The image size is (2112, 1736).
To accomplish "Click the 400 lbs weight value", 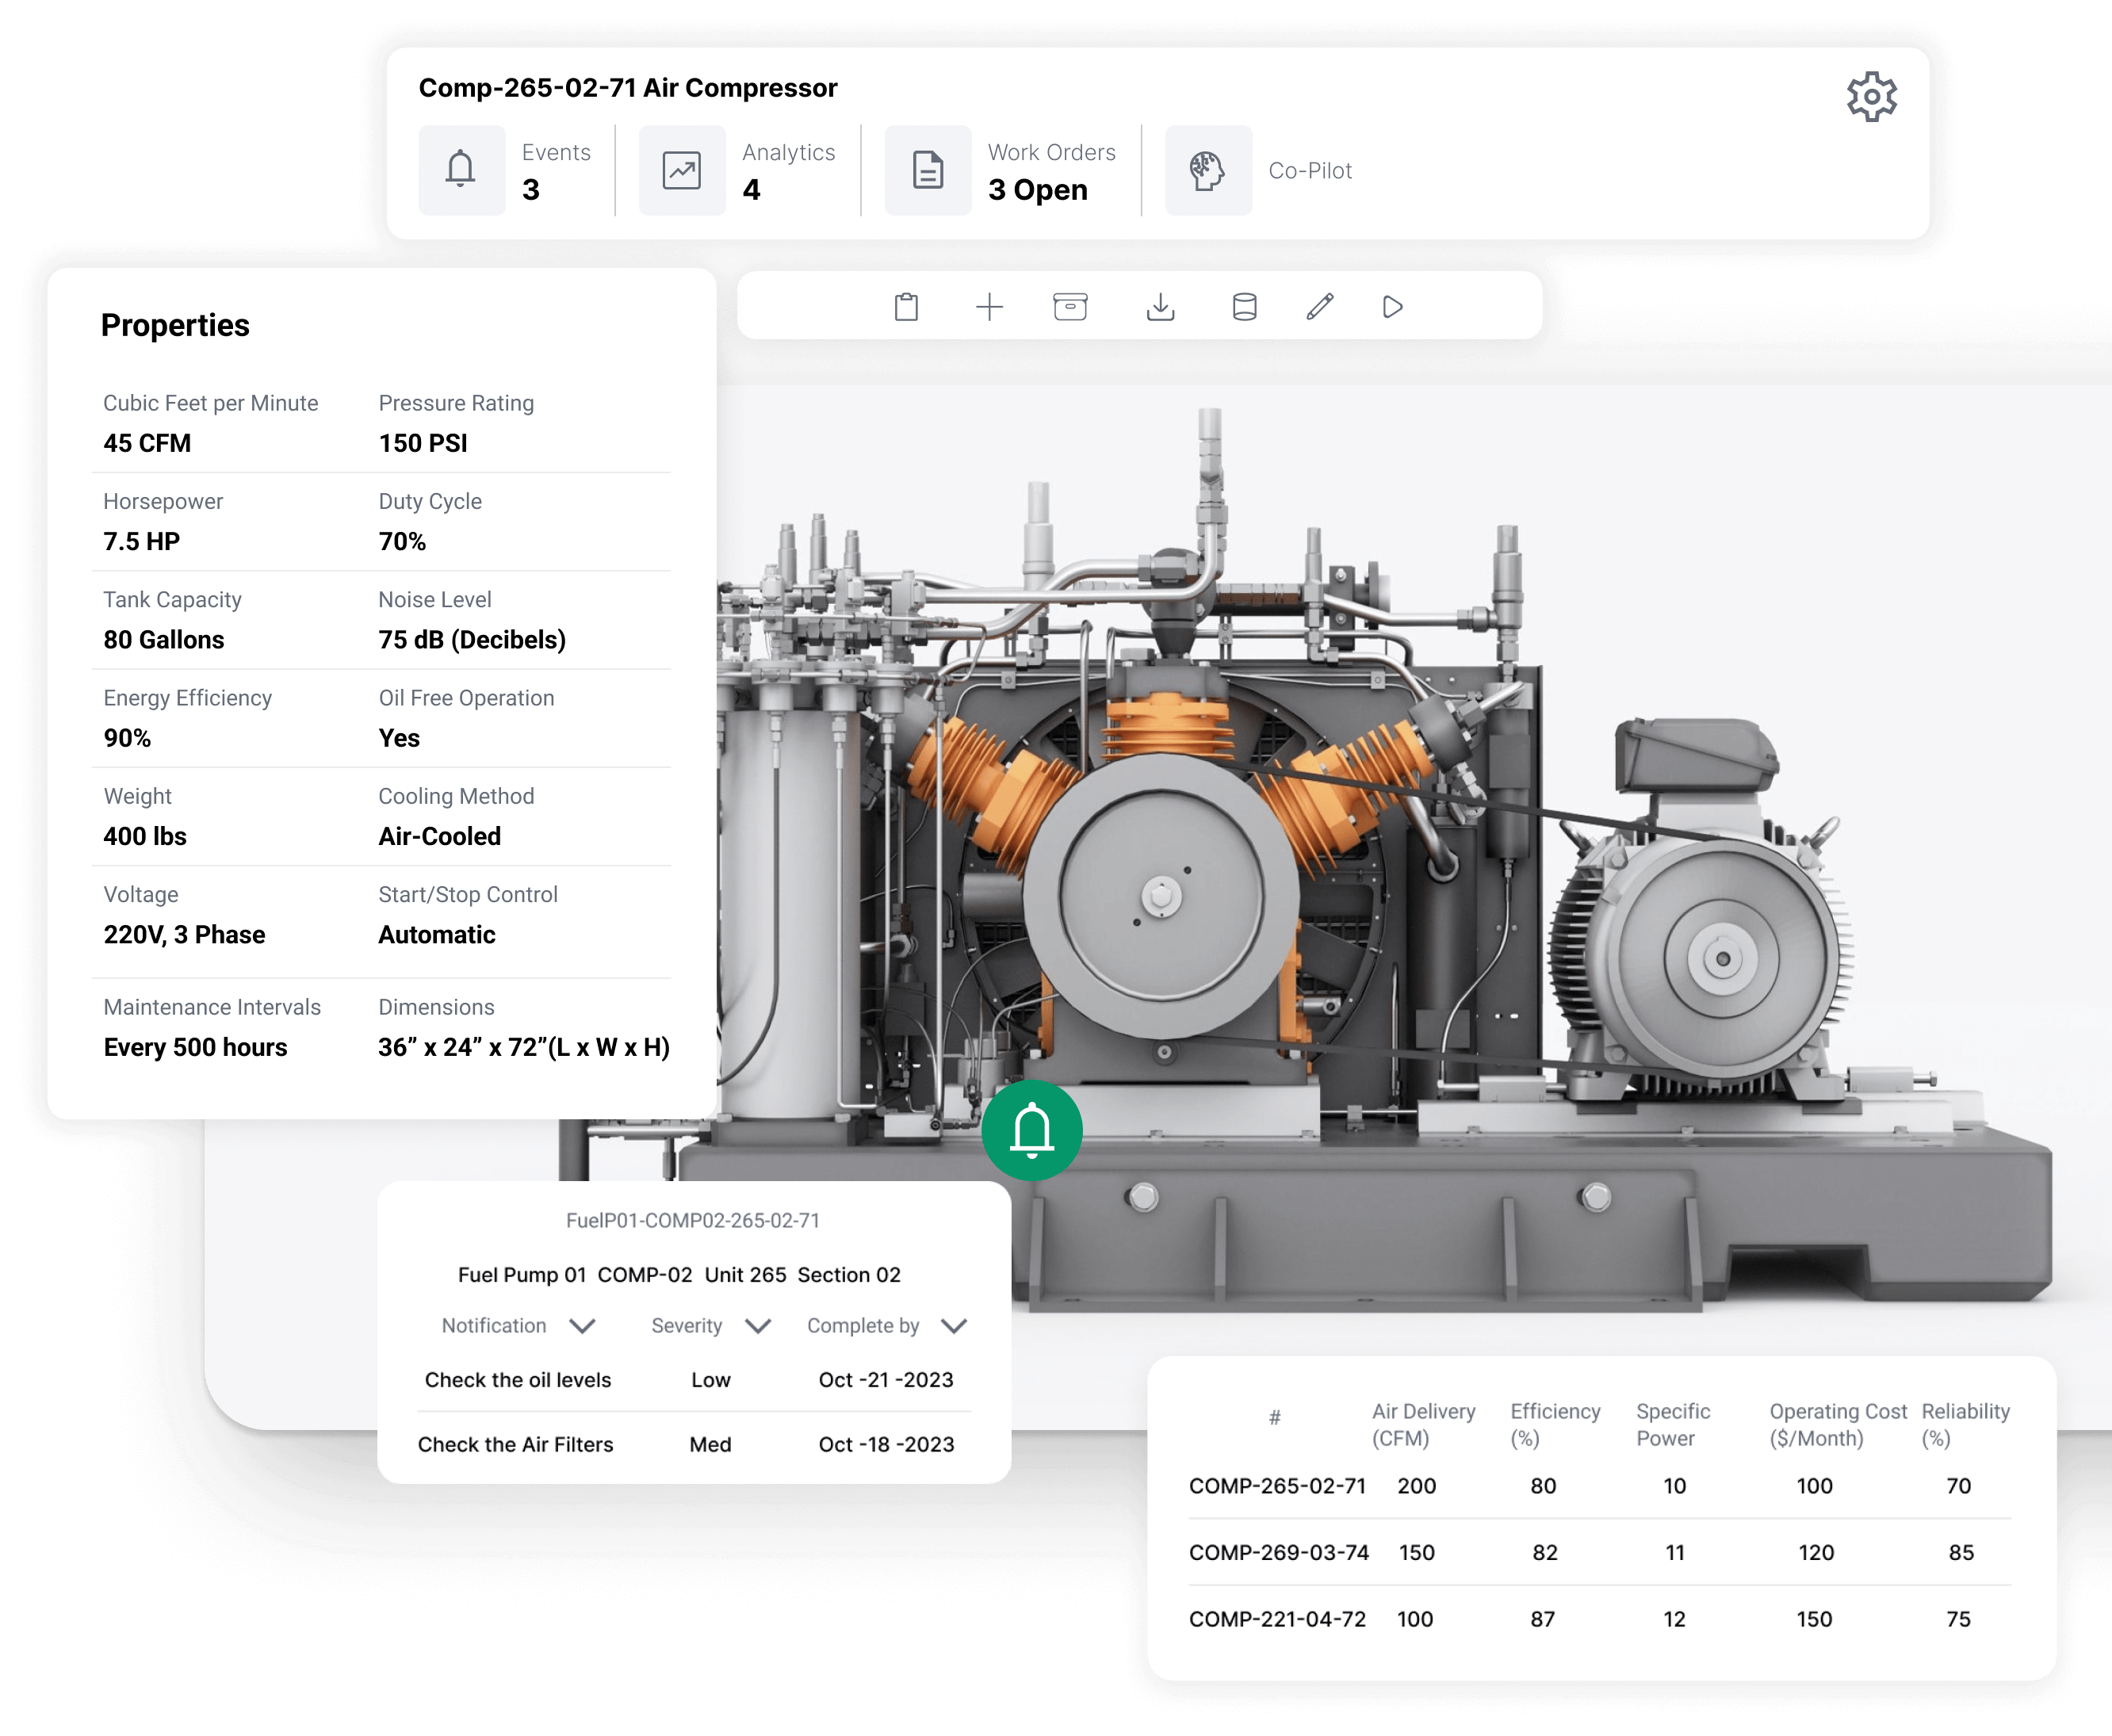I will click(145, 836).
